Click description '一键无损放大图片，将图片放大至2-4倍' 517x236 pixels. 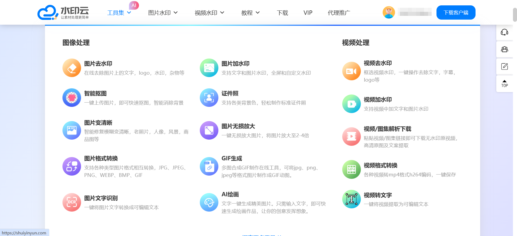265,136
